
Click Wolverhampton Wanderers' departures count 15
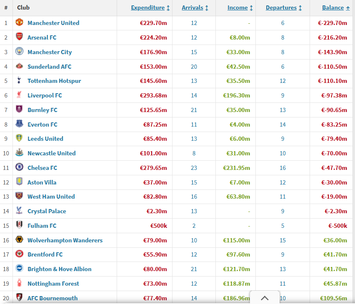click(282, 240)
